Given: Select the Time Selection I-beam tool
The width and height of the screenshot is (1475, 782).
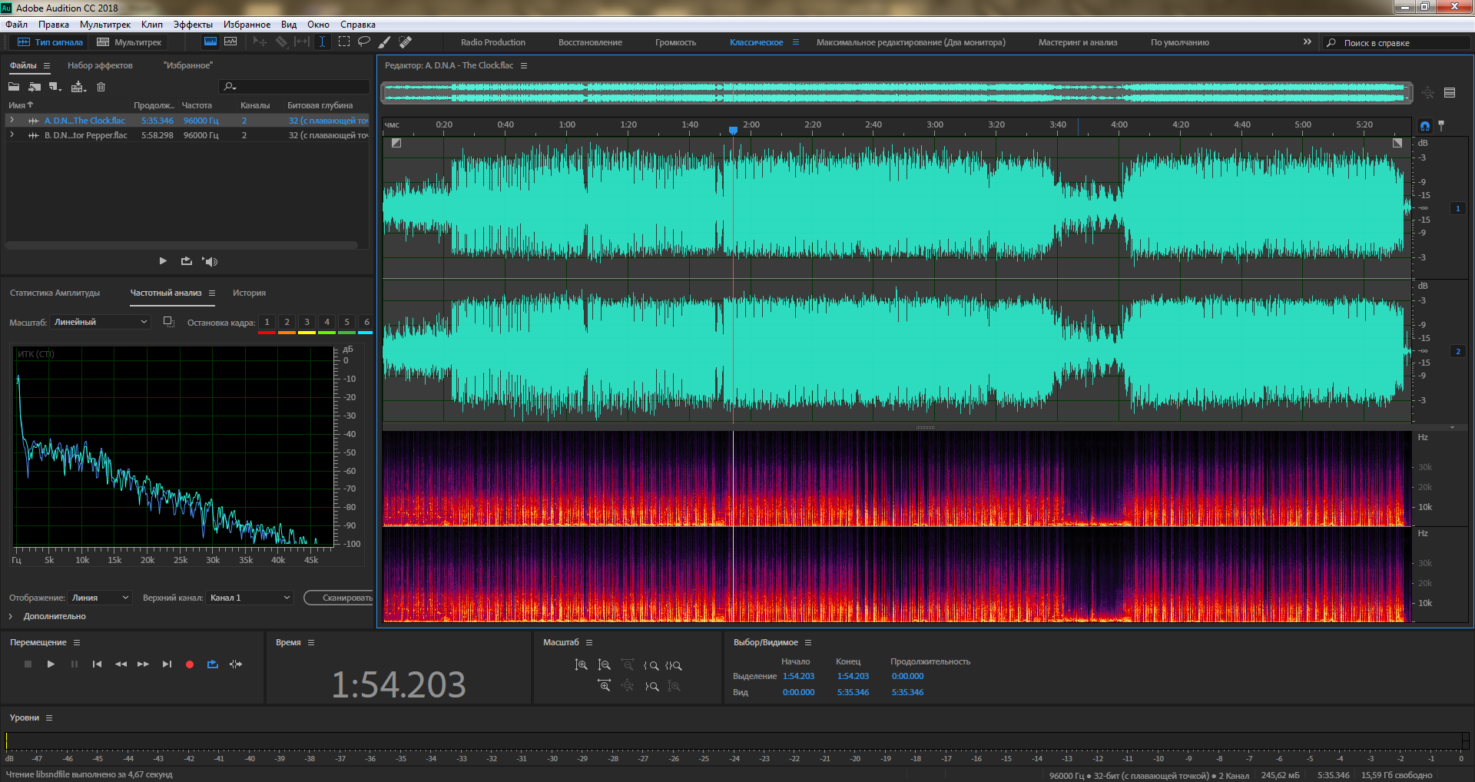Looking at the screenshot, I should point(322,42).
